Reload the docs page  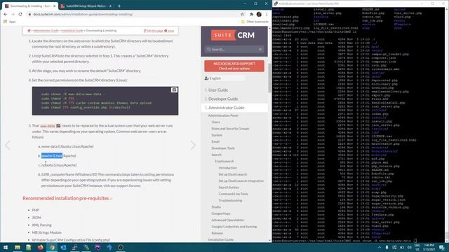[x=20, y=14]
